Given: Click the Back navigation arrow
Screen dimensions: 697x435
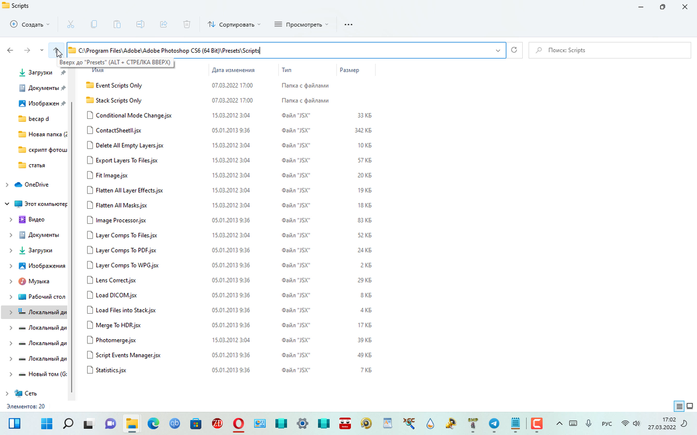Looking at the screenshot, I should [10, 50].
